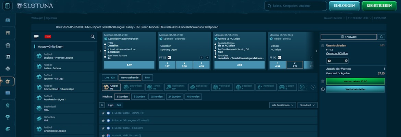Open the medal icon in the sidebar
Viewport: 401px width, 137px height.
tap(8, 105)
